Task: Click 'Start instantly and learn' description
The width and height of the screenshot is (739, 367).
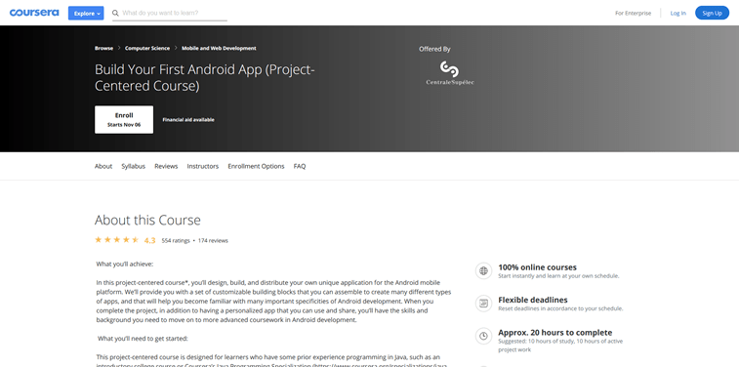Action: pos(558,276)
